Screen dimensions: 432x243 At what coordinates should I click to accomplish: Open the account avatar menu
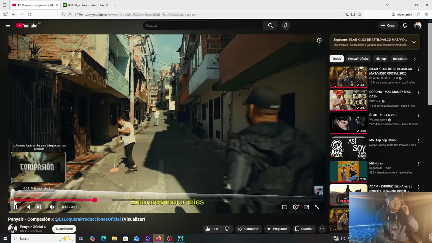(418, 25)
